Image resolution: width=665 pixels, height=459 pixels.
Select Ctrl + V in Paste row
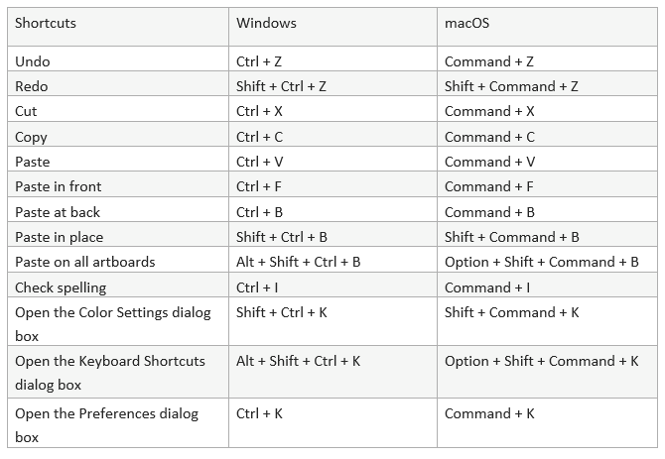click(x=259, y=162)
